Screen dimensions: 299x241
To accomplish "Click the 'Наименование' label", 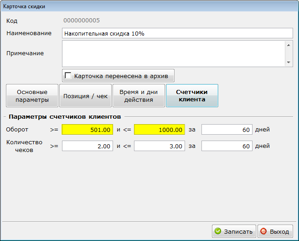I will [x=29, y=33].
